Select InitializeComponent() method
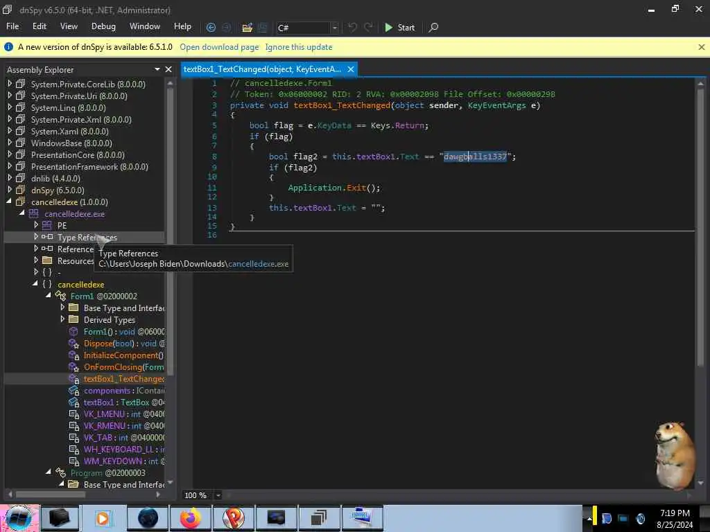 pos(123,355)
